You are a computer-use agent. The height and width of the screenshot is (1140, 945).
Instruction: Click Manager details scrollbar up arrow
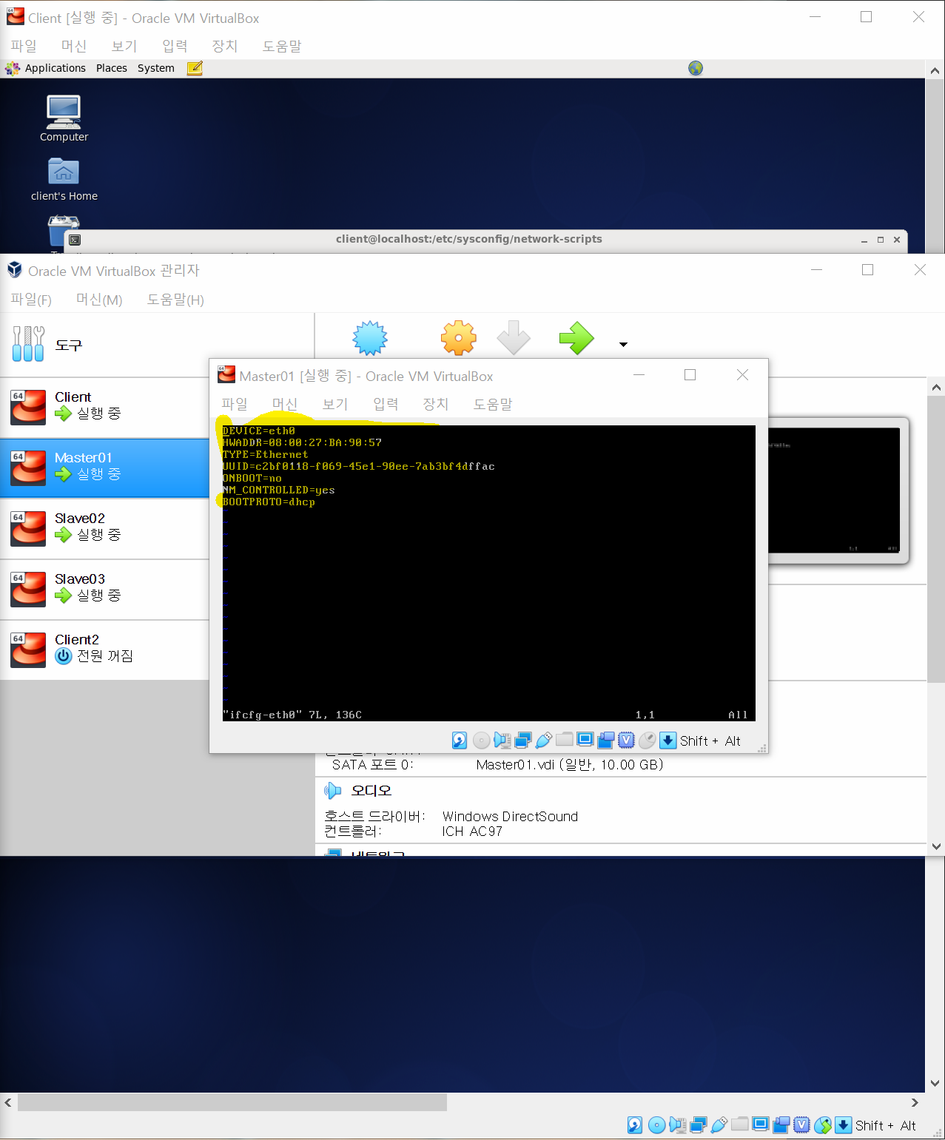click(936, 387)
